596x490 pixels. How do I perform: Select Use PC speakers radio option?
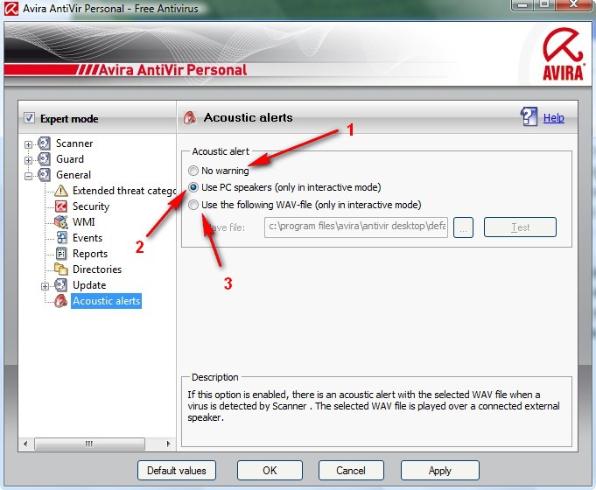click(193, 187)
